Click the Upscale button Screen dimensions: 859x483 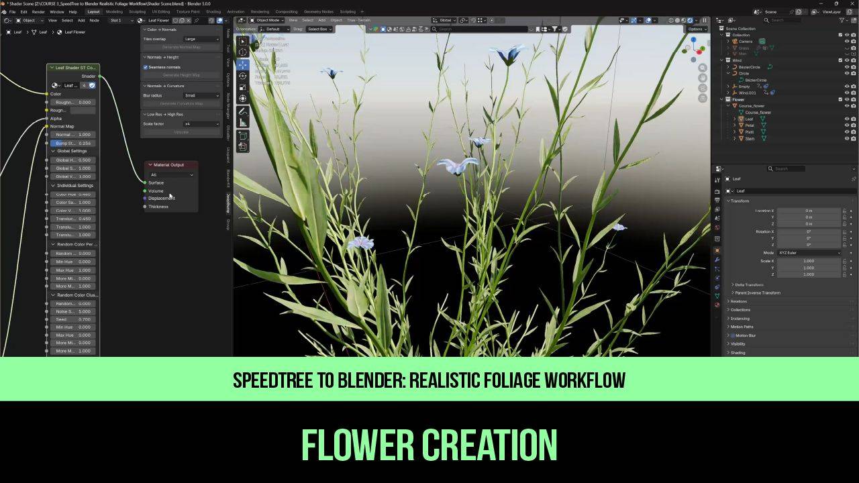181,131
